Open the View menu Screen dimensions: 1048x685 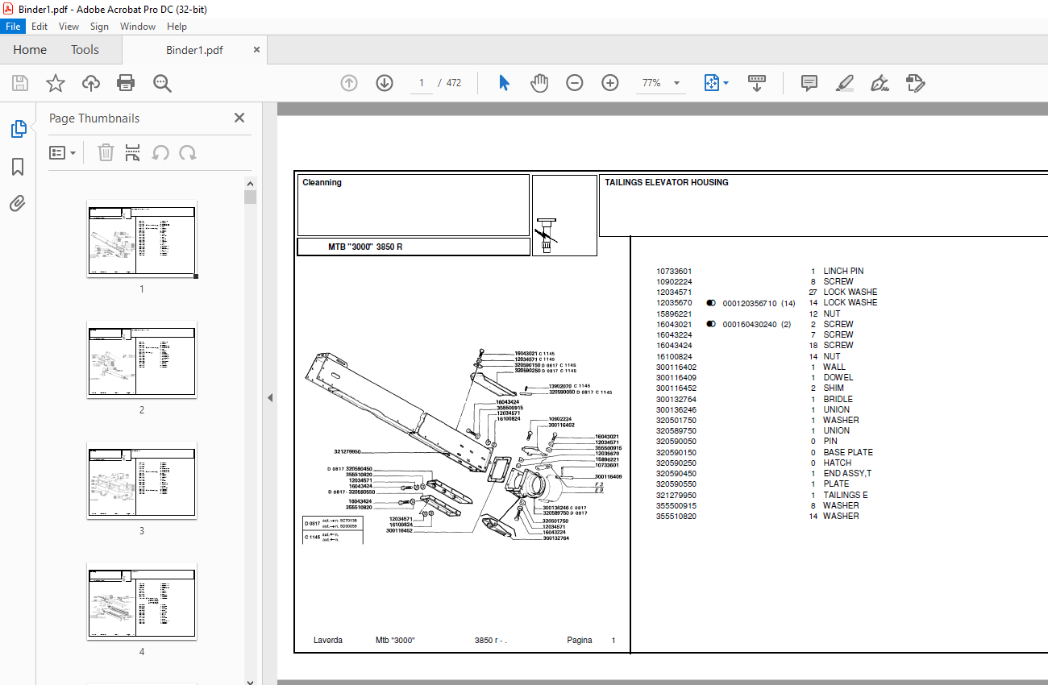click(69, 27)
